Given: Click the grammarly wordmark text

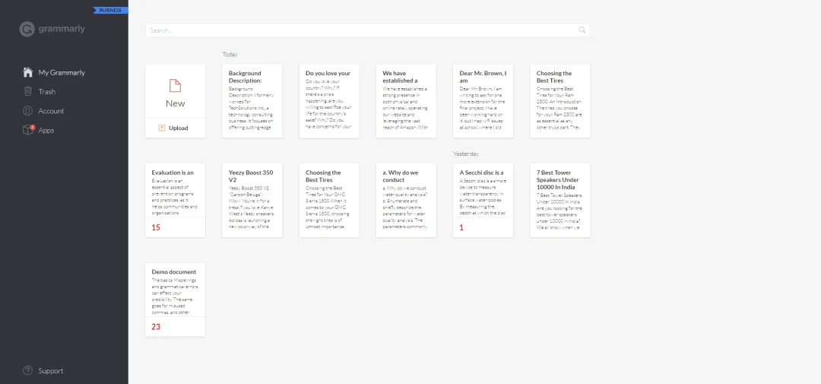Looking at the screenshot, I should pos(62,29).
